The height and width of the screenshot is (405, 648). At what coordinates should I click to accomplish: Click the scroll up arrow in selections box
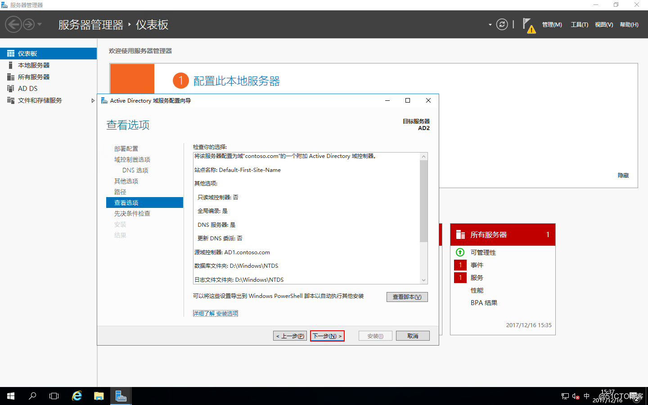click(423, 157)
